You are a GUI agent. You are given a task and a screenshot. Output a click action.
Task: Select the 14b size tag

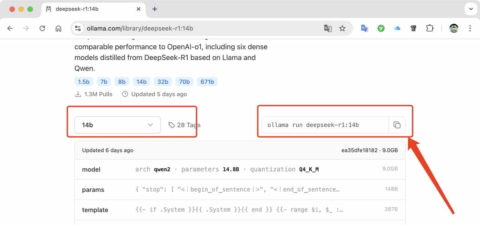141,82
